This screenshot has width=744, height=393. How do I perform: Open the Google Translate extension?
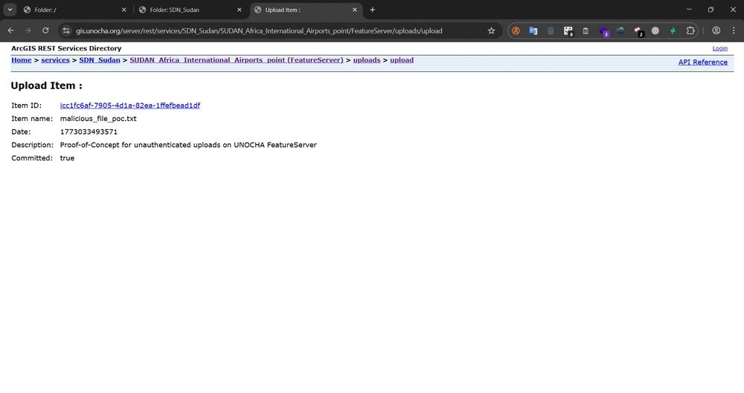pos(533,30)
